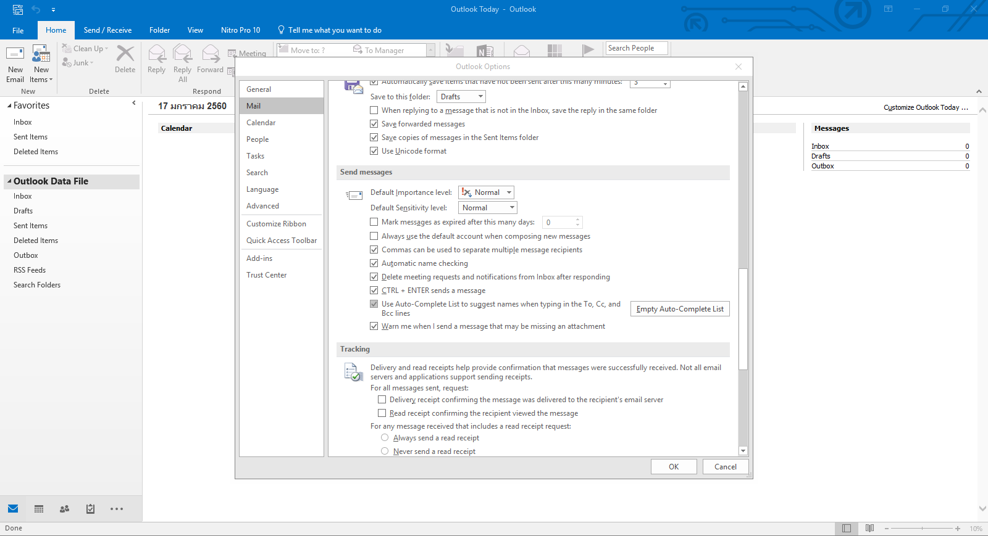The height and width of the screenshot is (536, 988).
Task: Click the zoom out minus icon
Action: (x=887, y=529)
